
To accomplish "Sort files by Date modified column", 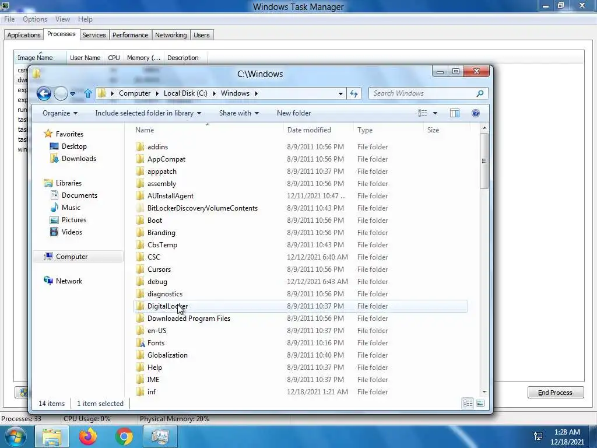I will (x=318, y=130).
